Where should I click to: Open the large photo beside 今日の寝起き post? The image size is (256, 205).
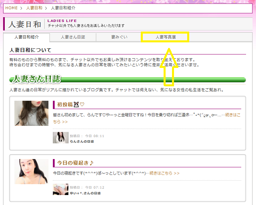point(28,171)
